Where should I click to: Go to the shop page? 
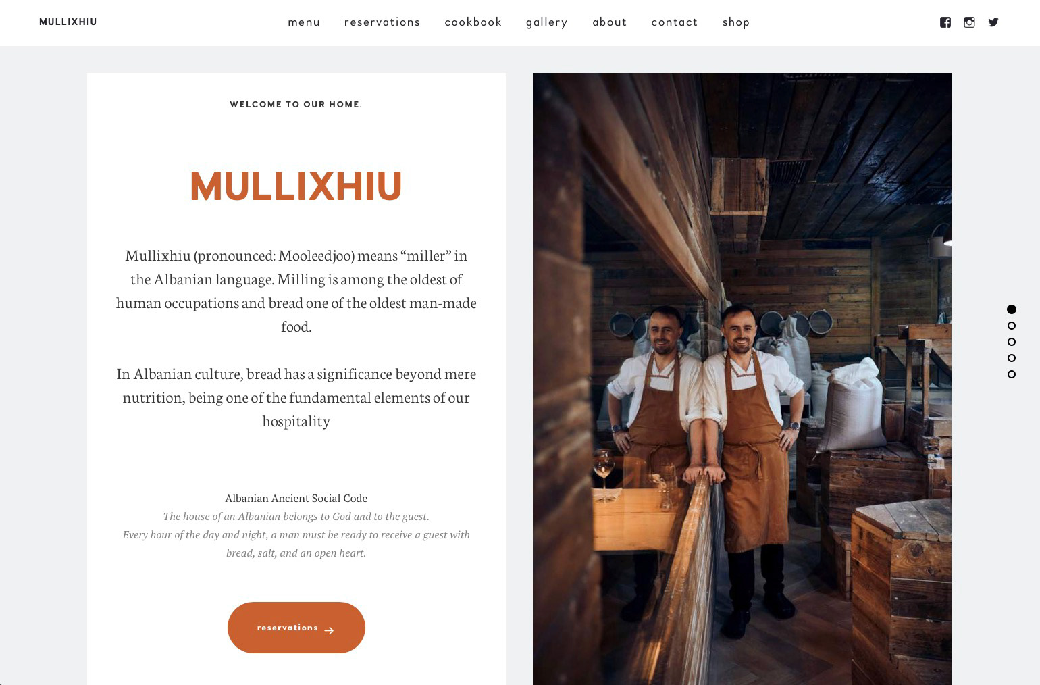click(736, 22)
